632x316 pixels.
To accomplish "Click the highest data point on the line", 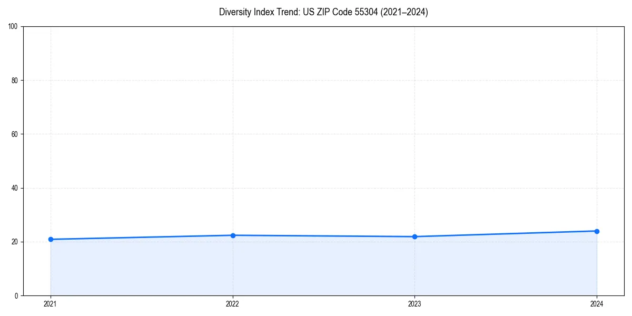I will click(597, 231).
